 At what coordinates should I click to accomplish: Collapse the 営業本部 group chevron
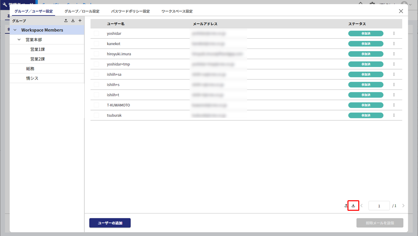point(19,40)
